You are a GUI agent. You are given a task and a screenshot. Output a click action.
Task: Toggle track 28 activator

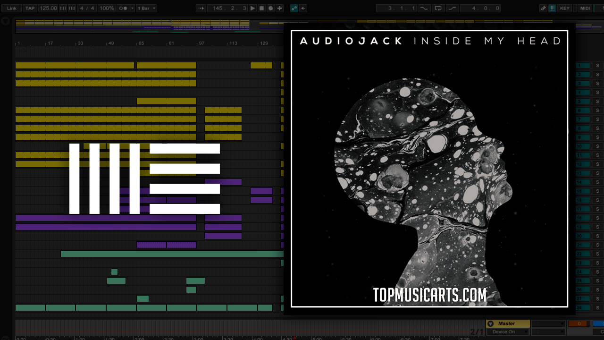[x=583, y=308]
